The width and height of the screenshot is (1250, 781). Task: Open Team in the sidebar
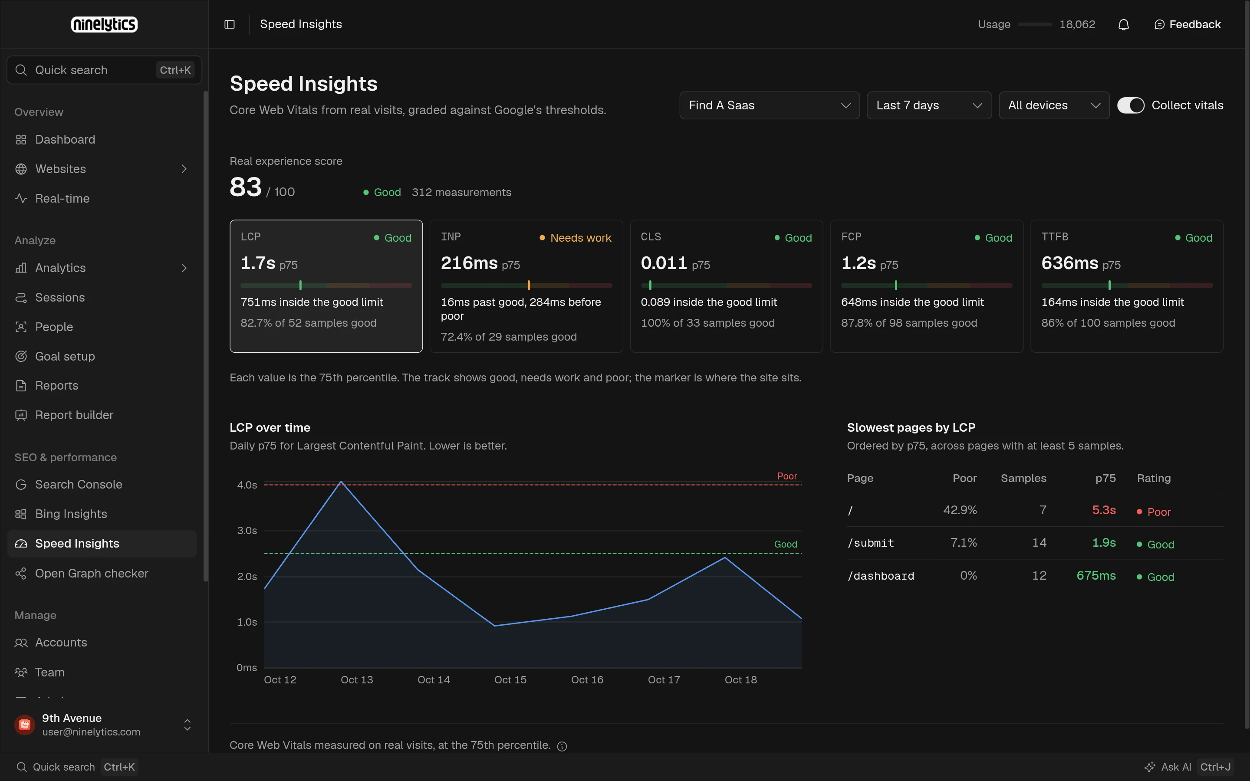(102, 672)
